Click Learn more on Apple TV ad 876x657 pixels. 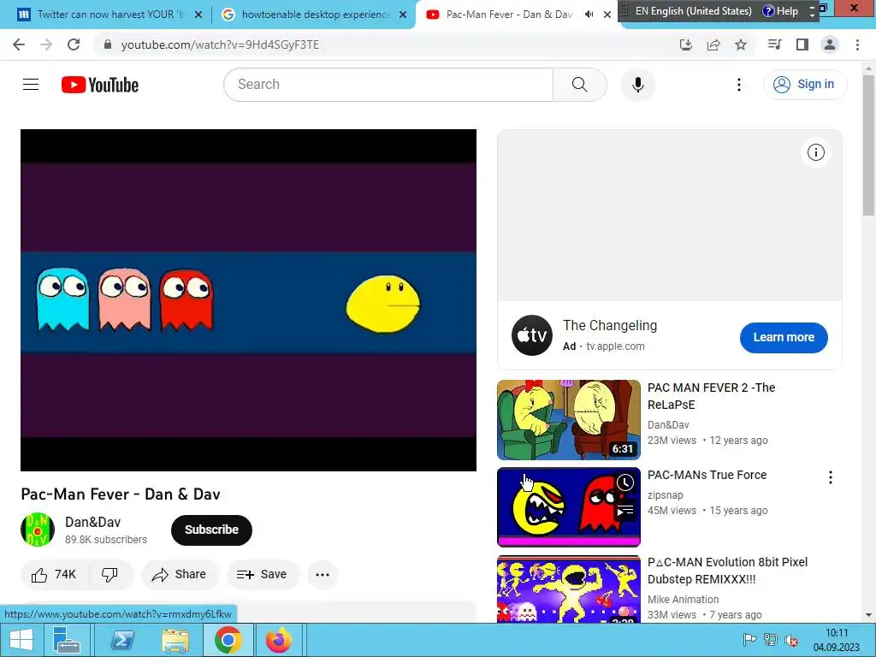pyautogui.click(x=784, y=337)
